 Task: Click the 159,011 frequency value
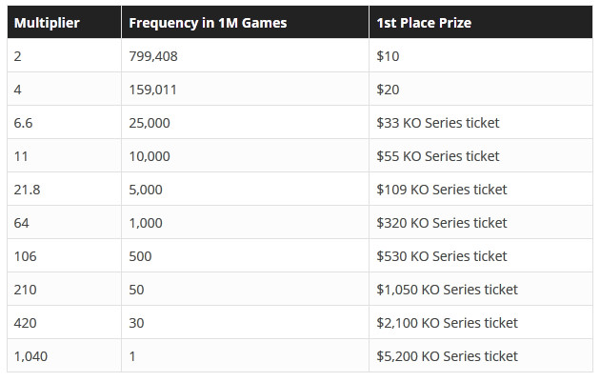tap(152, 90)
